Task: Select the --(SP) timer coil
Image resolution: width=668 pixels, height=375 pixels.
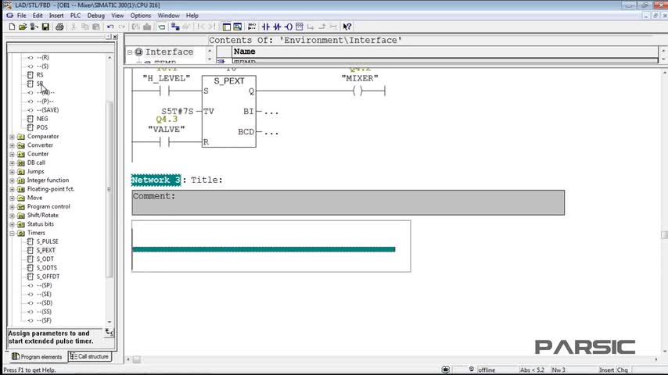Action: point(44,285)
